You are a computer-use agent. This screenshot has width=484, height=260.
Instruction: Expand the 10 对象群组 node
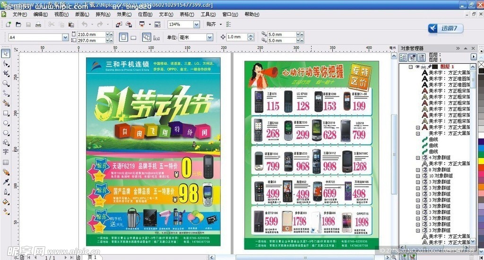[418, 176]
